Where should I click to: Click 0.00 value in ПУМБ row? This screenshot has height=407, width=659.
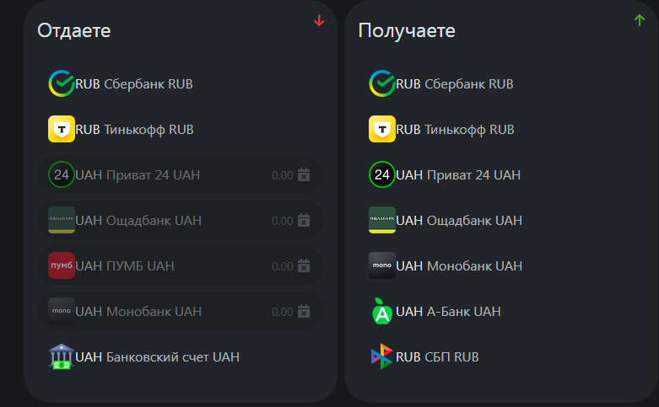pyautogui.click(x=283, y=266)
